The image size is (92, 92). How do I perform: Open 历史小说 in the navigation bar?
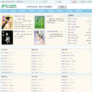(32, 11)
